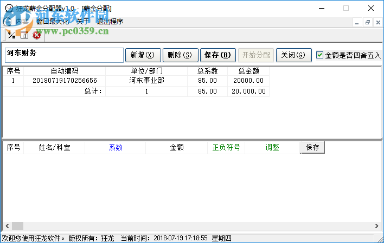Click the 单位/部门 column header
The width and height of the screenshot is (384, 243).
click(x=146, y=71)
